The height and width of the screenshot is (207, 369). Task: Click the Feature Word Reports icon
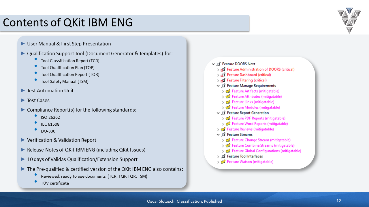point(228,124)
